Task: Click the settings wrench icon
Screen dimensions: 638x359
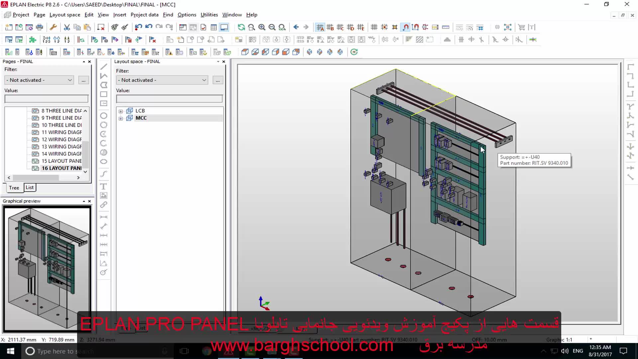Action: (53, 27)
